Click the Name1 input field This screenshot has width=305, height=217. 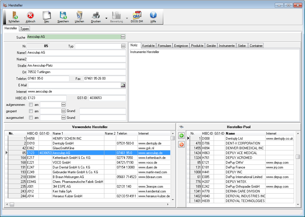76,52
